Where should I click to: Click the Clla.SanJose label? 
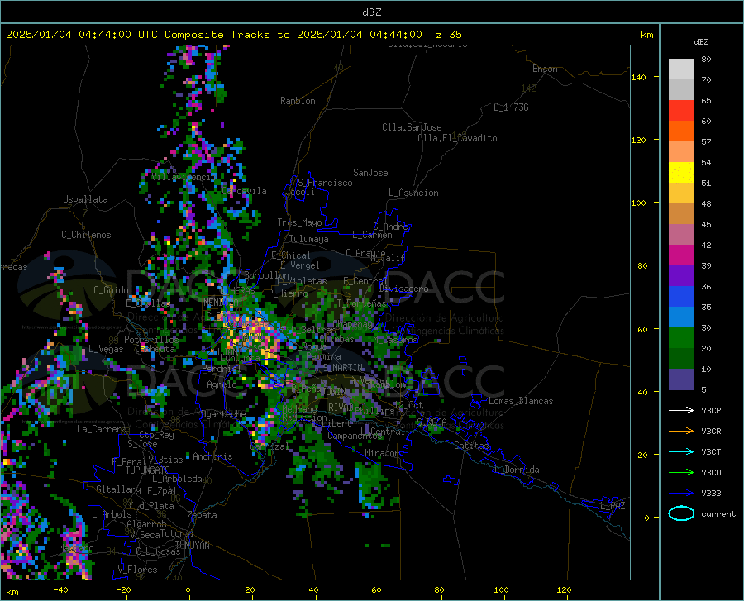412,127
